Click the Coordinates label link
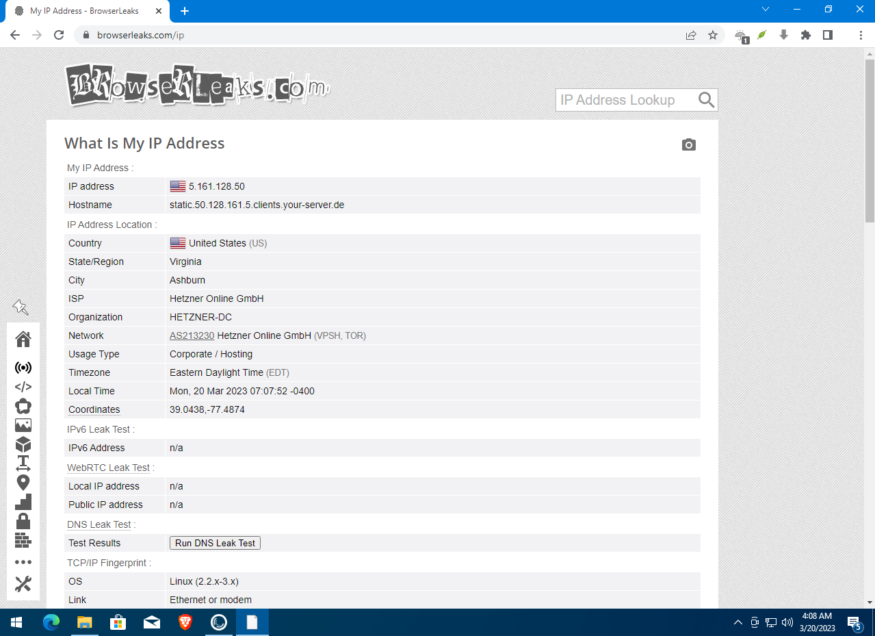875x636 pixels. [94, 409]
